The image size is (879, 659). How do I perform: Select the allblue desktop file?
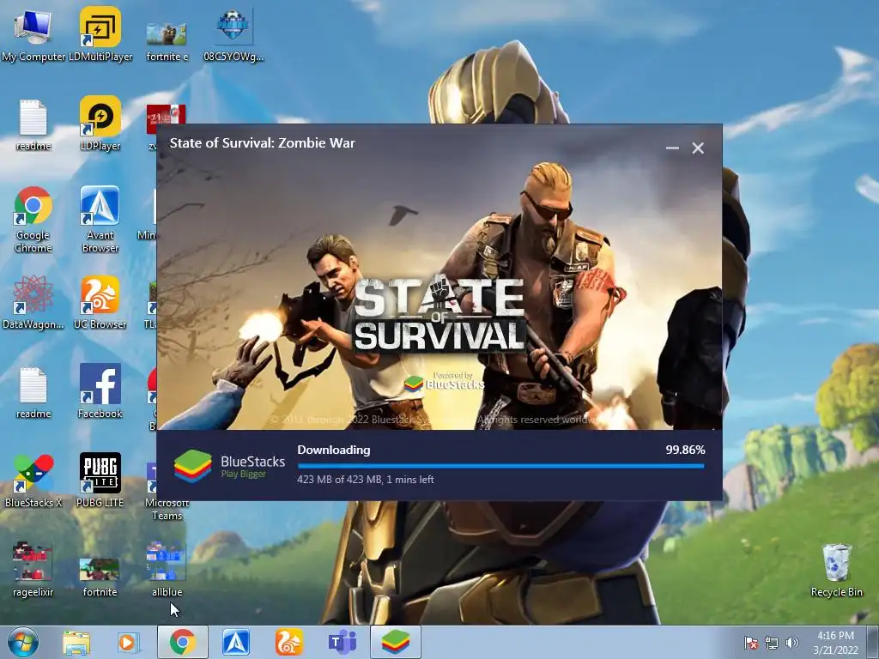(x=167, y=570)
